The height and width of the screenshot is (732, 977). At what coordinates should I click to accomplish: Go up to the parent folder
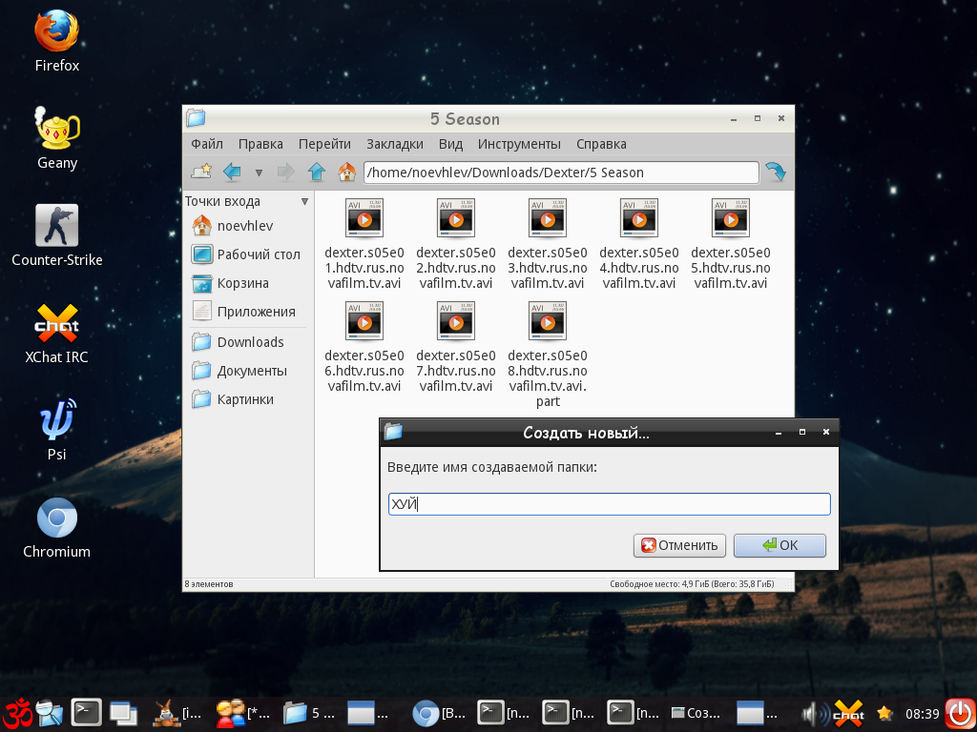point(317,173)
